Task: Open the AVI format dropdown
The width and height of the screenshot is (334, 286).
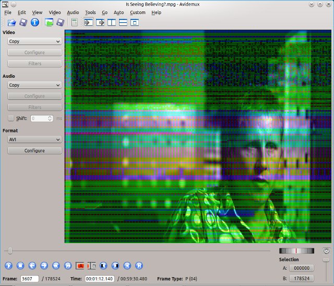Action: (x=34, y=140)
